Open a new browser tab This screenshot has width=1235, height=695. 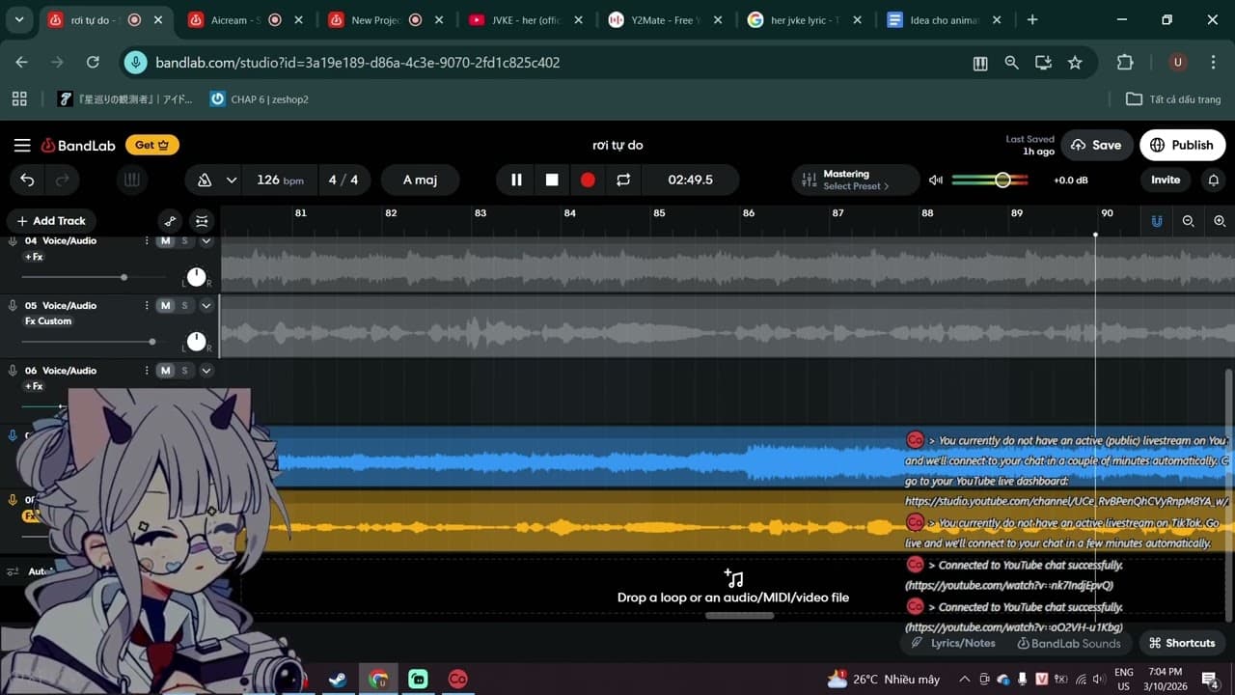[x=1032, y=20]
